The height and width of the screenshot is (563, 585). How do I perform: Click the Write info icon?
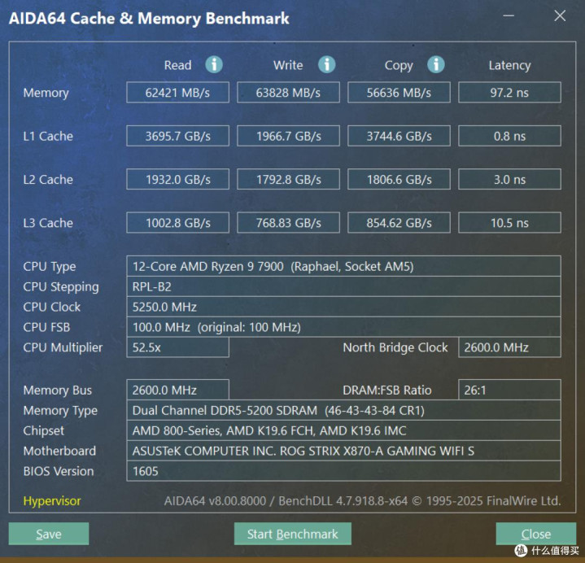click(326, 64)
